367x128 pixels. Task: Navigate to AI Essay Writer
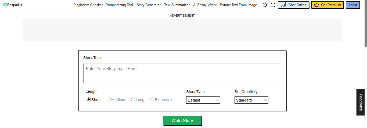click(205, 5)
